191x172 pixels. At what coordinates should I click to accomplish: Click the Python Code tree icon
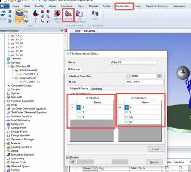[9, 162]
